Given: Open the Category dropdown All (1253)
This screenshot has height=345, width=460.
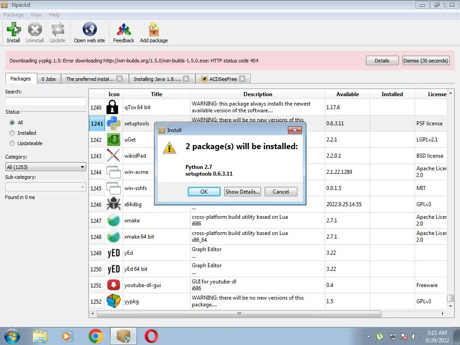Looking at the screenshot, I should pyautogui.click(x=46, y=167).
